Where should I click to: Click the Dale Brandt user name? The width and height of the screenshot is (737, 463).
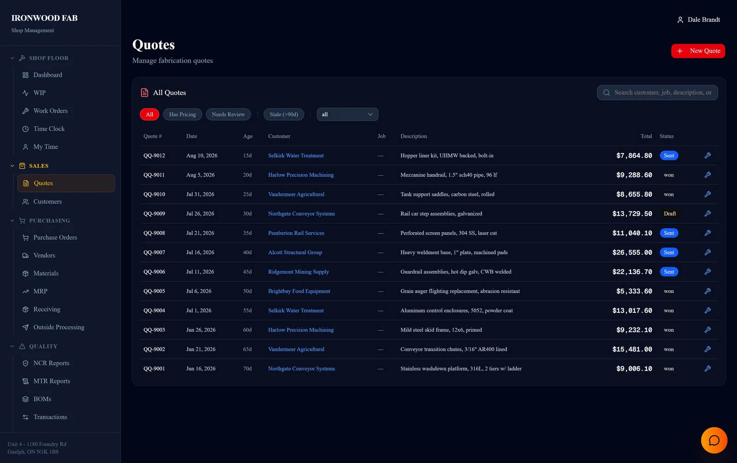703,20
